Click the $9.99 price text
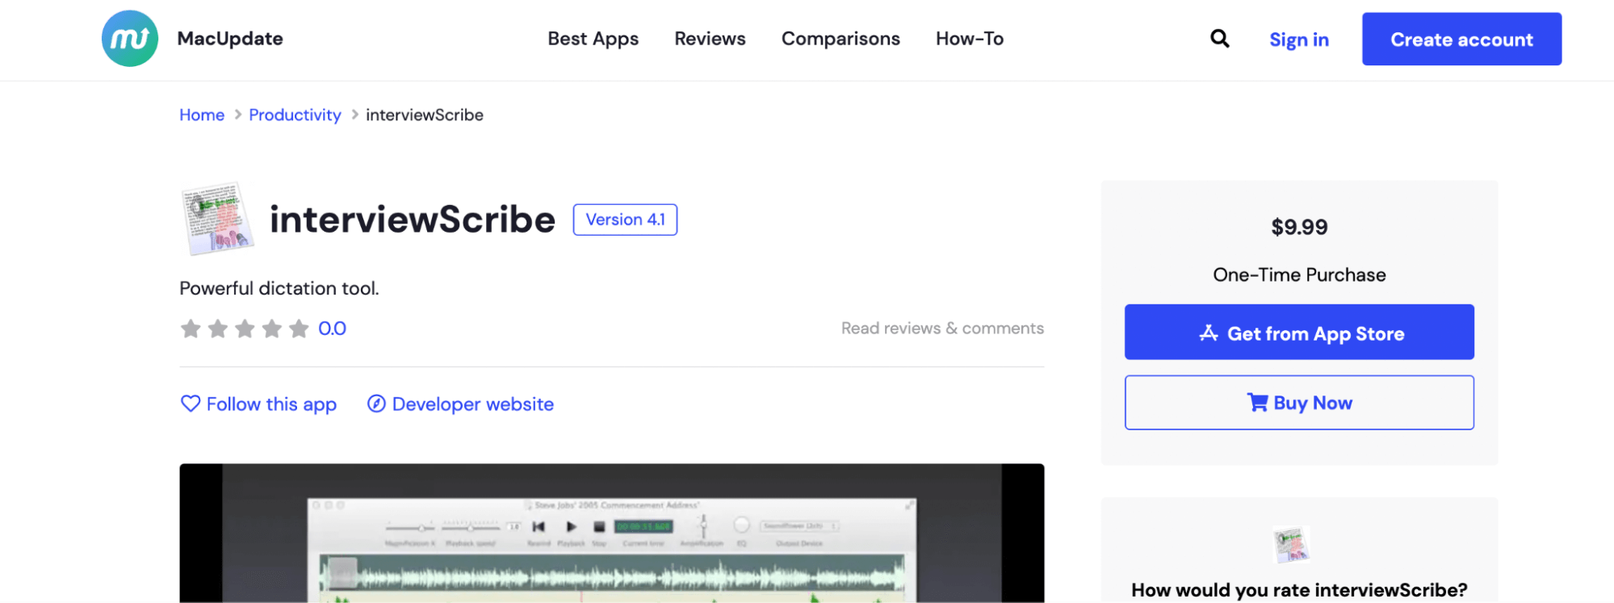The image size is (1614, 603). [x=1299, y=227]
